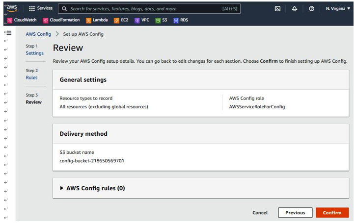Click the search magnifier icon
This screenshot has width=355, height=223.
tap(64, 9)
